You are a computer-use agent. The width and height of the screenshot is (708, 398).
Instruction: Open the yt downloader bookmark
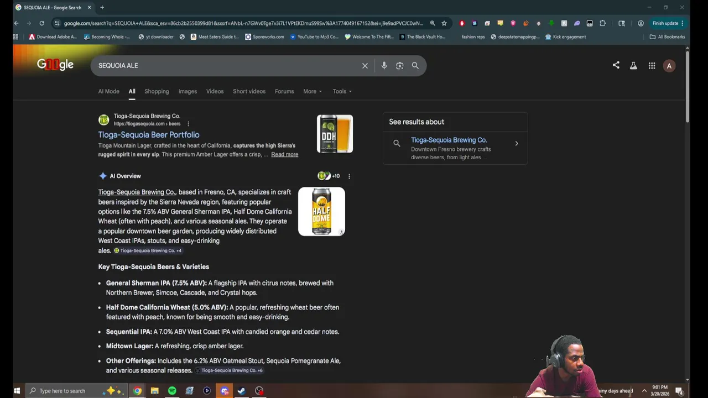tap(156, 37)
